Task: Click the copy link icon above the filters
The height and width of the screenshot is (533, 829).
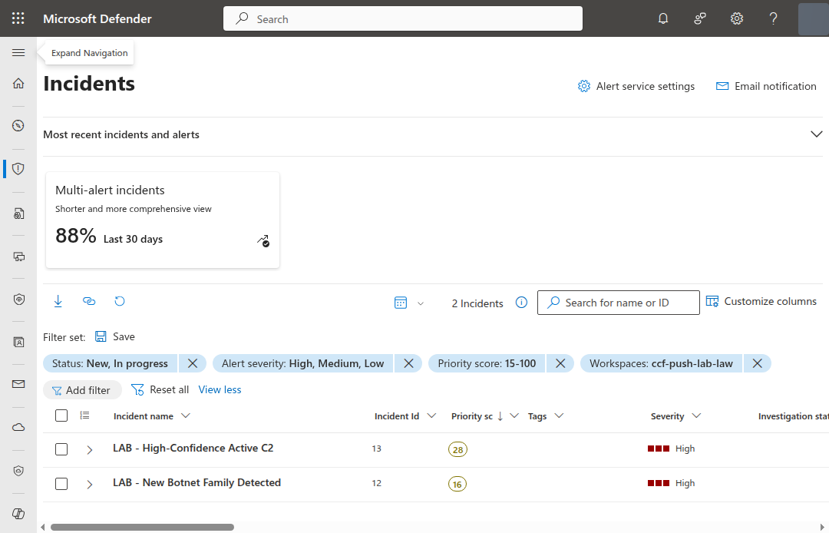Action: (x=89, y=301)
